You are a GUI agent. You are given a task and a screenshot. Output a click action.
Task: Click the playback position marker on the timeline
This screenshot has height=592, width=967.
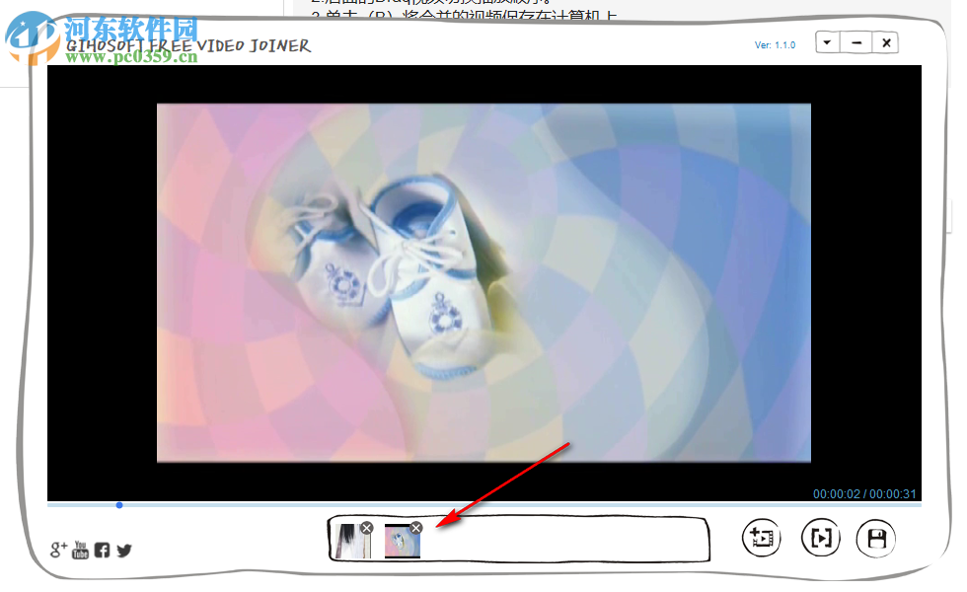click(x=119, y=504)
